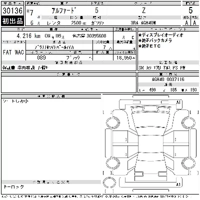
Task: Click the 2500 cc displacement value
Action: point(78,23)
